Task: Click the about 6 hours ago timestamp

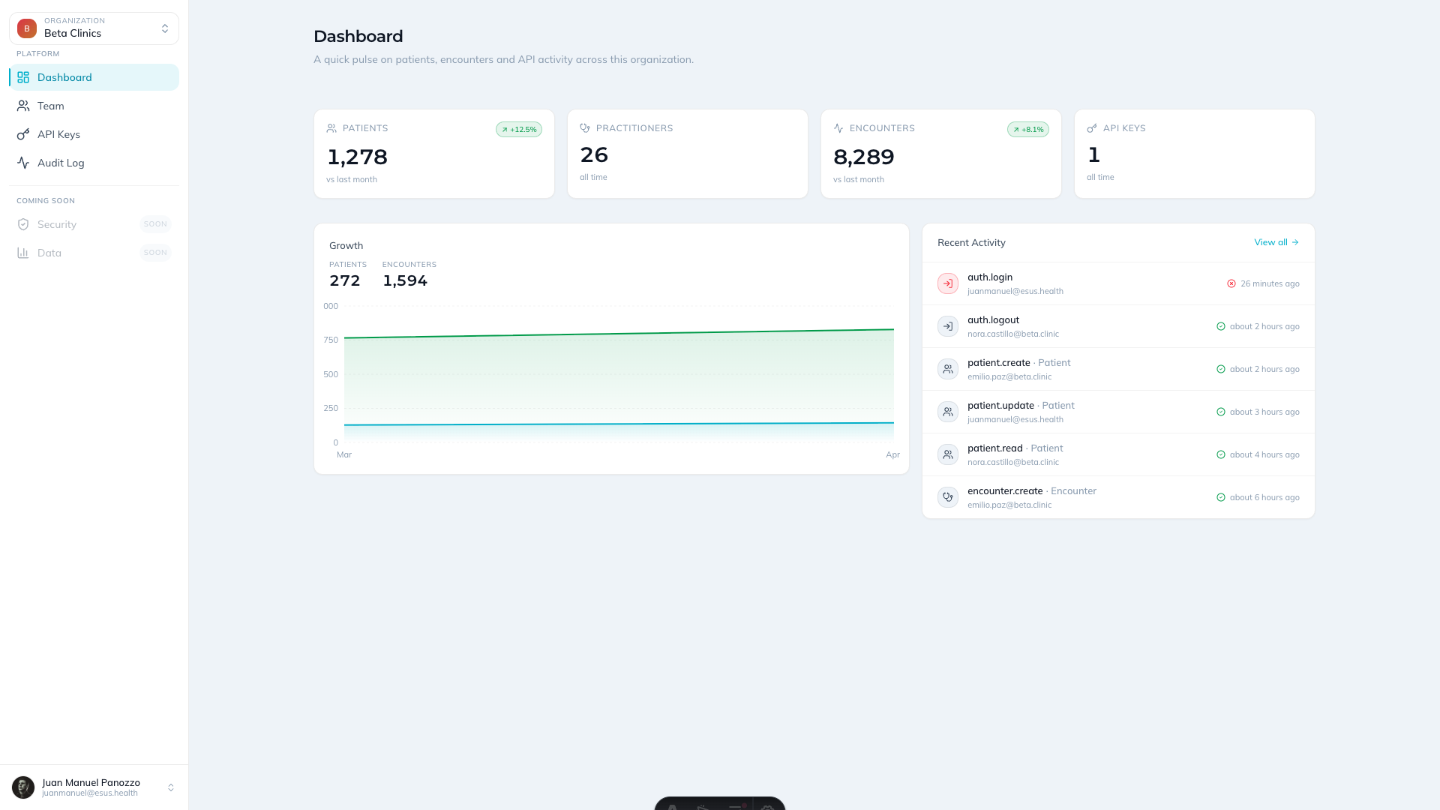Action: pyautogui.click(x=1264, y=497)
